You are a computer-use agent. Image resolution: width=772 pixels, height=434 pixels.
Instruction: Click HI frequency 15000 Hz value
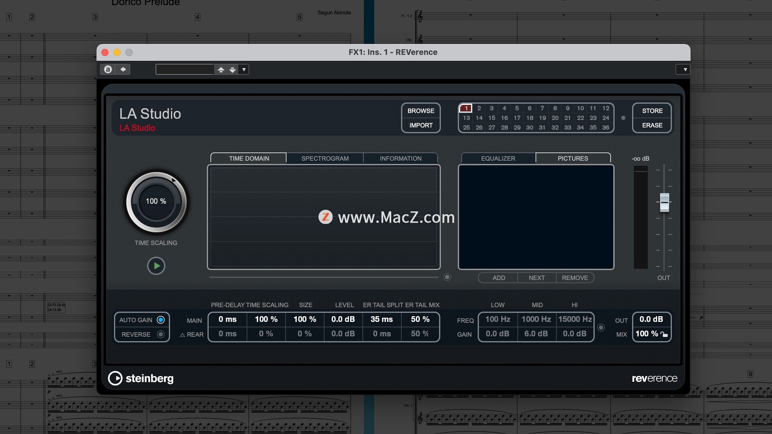[575, 319]
